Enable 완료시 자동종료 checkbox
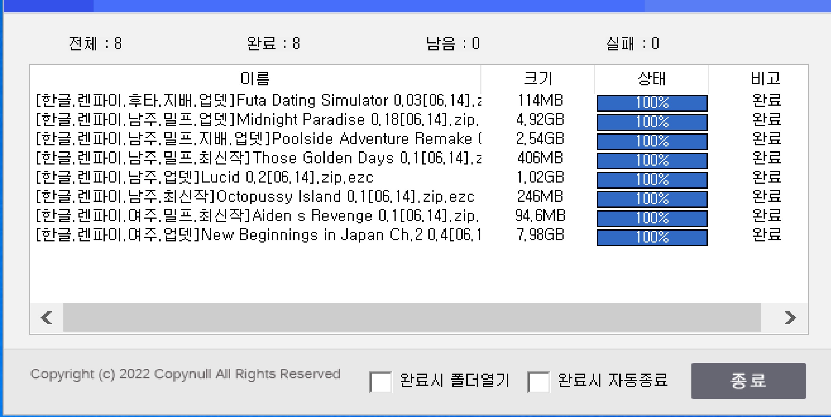 pos(538,381)
